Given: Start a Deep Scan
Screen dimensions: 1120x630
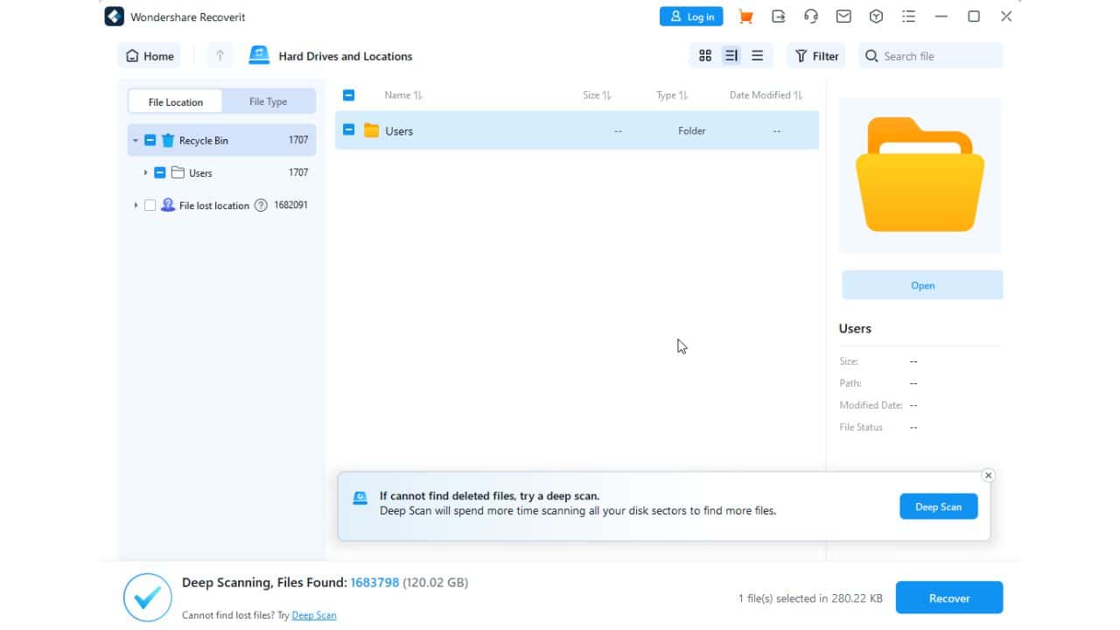Looking at the screenshot, I should click(938, 506).
